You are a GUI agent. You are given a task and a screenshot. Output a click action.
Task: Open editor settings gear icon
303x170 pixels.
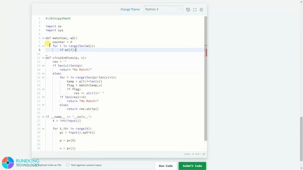[201, 9]
